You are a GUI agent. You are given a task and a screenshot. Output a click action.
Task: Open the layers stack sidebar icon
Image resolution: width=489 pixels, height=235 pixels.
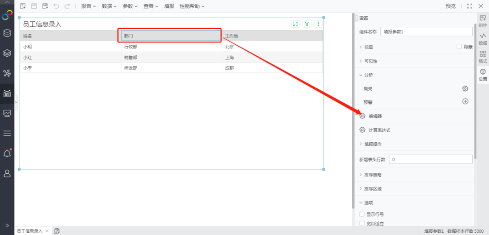7,53
